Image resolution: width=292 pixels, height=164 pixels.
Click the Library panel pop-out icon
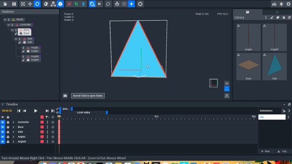(289, 17)
